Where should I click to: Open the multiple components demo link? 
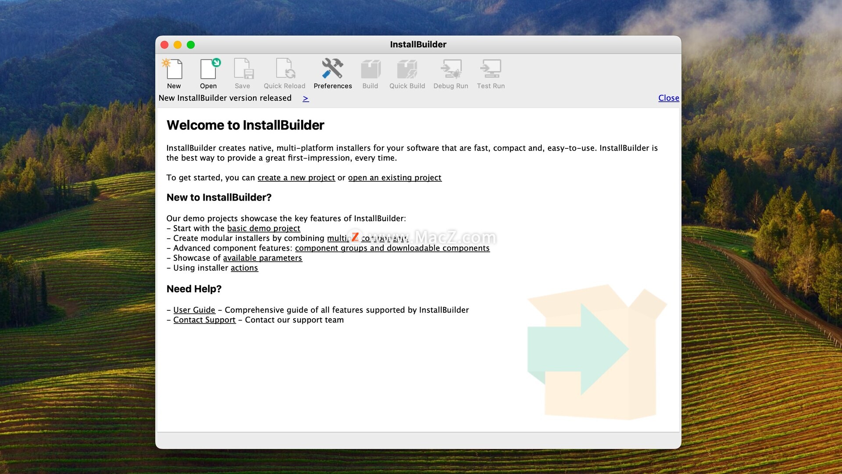coord(367,238)
